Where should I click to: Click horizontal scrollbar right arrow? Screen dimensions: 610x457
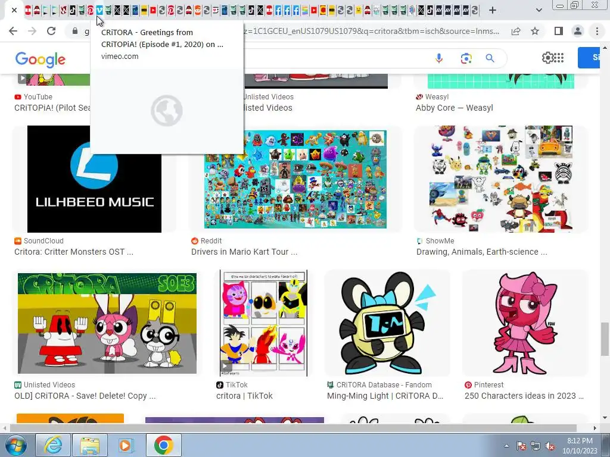point(595,428)
